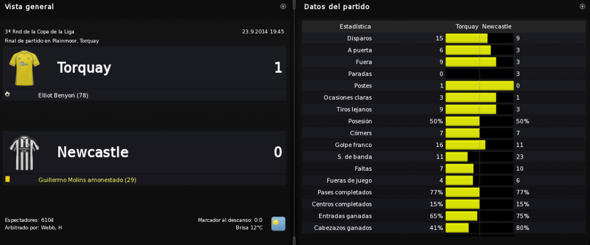The image size is (590, 245).
Task: Click the yellow card icon for Guillermo Molins
Action: click(x=8, y=179)
